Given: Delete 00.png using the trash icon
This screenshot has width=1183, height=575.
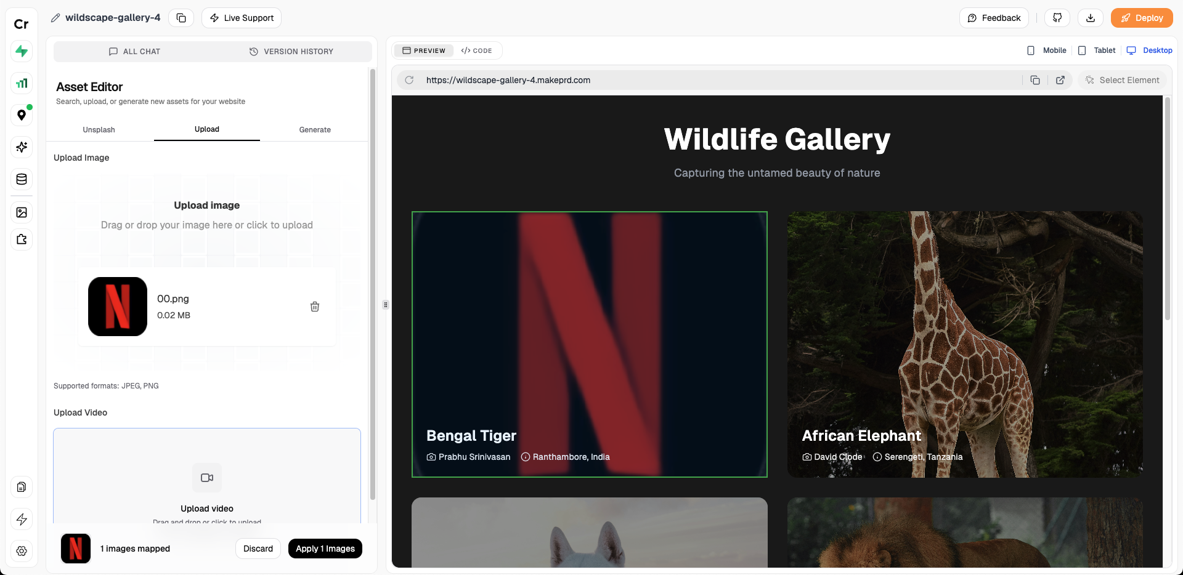Looking at the screenshot, I should coord(315,307).
